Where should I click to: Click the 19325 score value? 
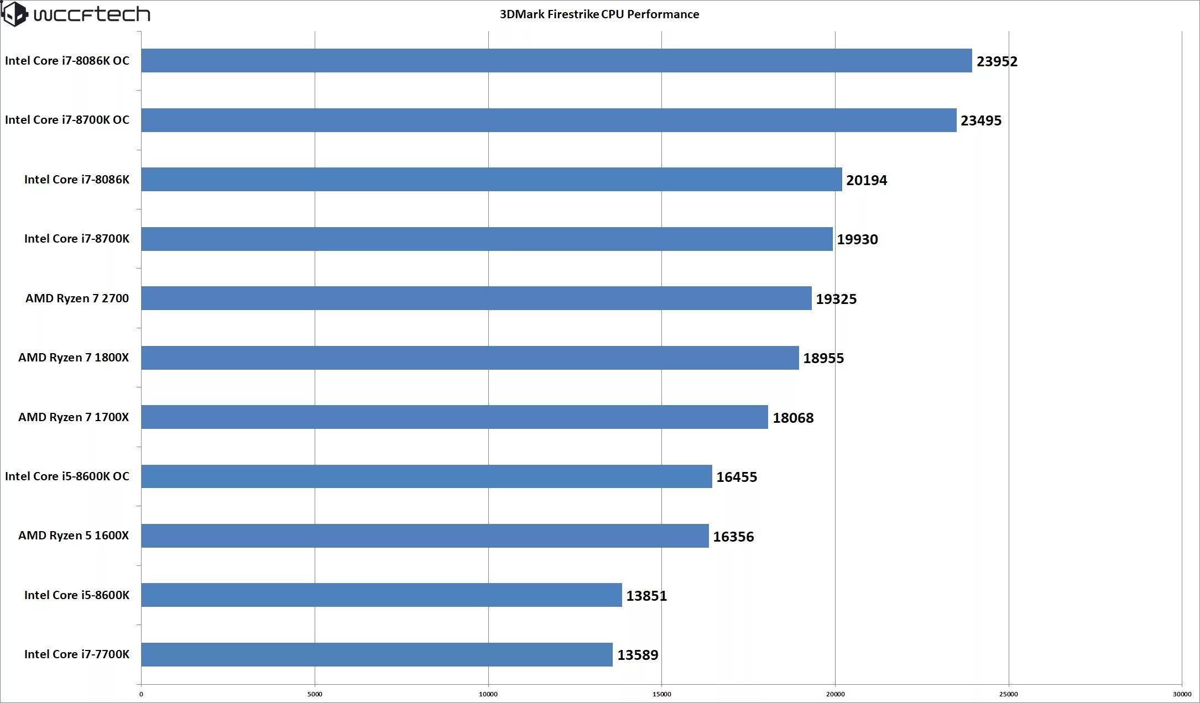(836, 299)
